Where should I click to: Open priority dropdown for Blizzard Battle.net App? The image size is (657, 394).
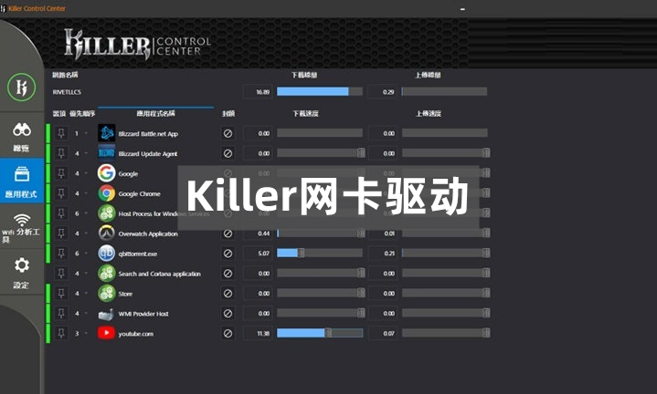click(87, 133)
